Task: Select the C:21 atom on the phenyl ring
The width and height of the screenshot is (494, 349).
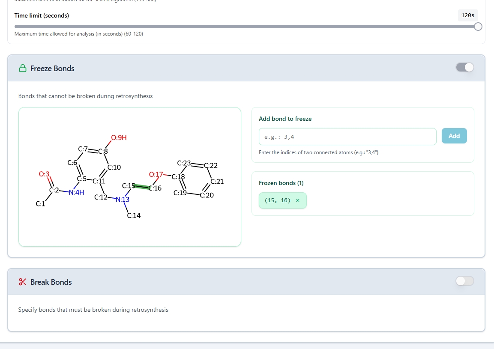Action: tap(217, 182)
